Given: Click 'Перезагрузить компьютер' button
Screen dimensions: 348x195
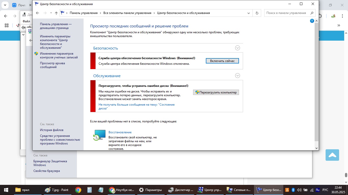Looking at the screenshot, I should point(216,92).
